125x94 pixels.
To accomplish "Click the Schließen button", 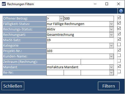I will (x=13, y=86).
